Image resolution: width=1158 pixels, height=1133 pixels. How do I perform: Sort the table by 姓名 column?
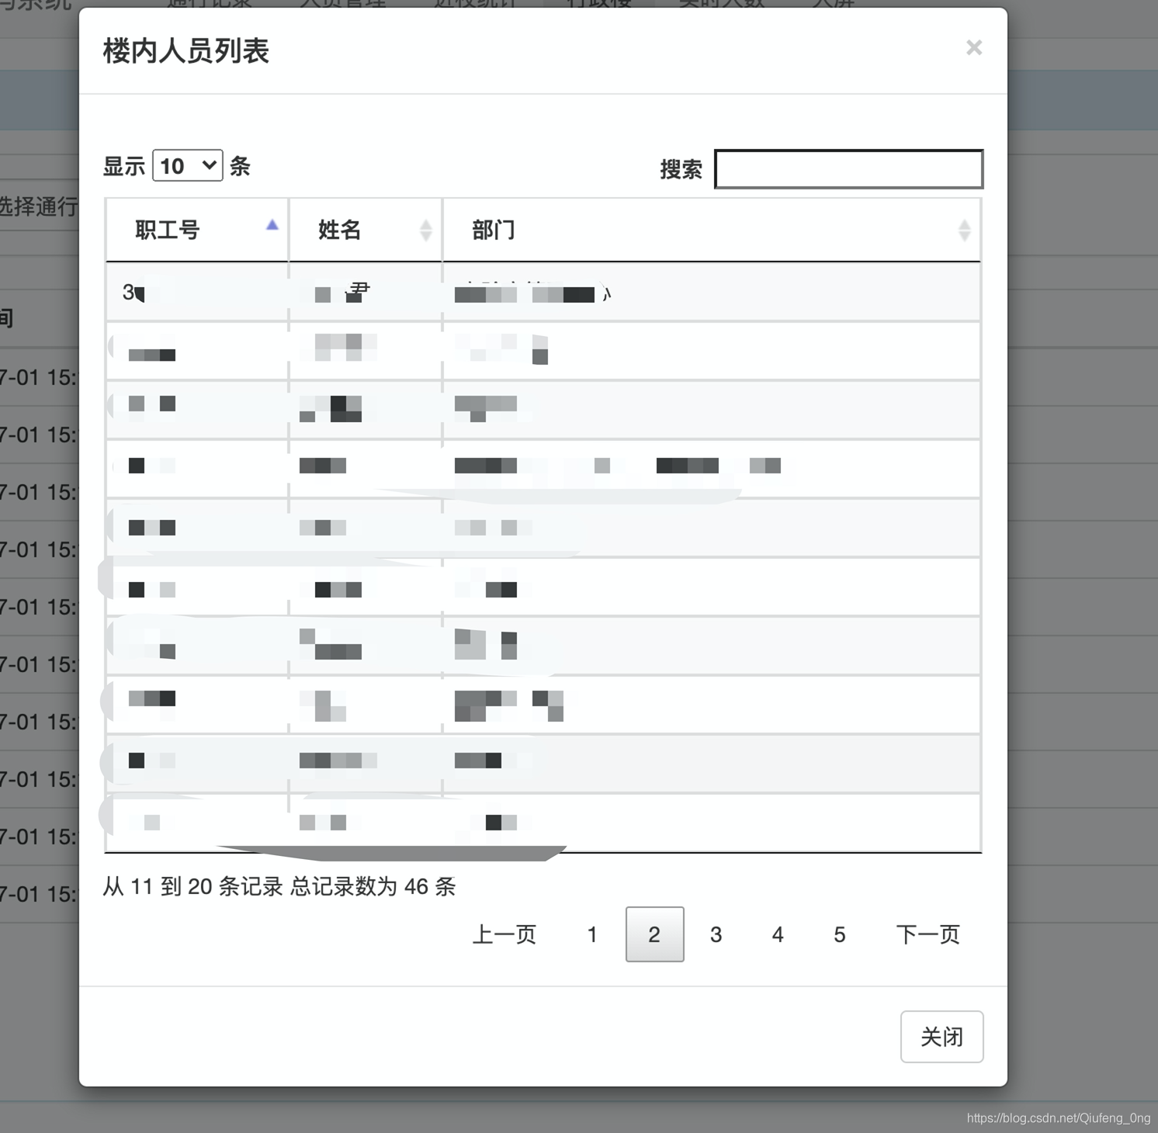pos(366,230)
